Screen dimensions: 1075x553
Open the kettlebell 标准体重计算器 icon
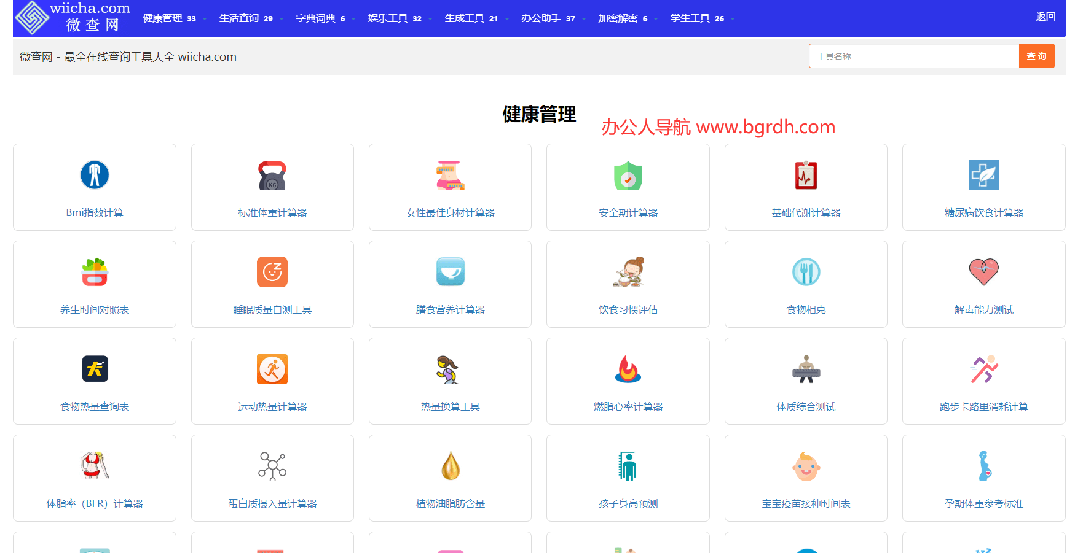click(272, 176)
